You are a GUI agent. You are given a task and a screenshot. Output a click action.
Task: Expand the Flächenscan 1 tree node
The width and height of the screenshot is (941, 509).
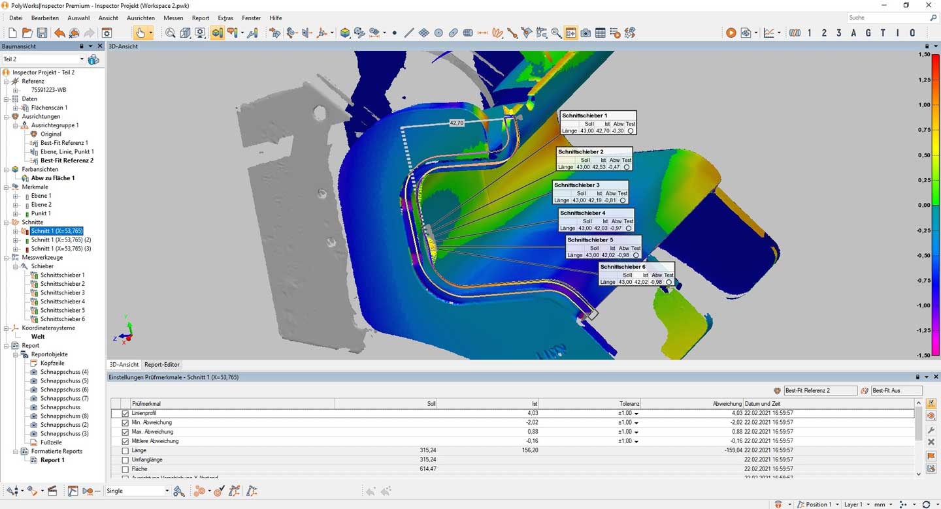click(16, 108)
